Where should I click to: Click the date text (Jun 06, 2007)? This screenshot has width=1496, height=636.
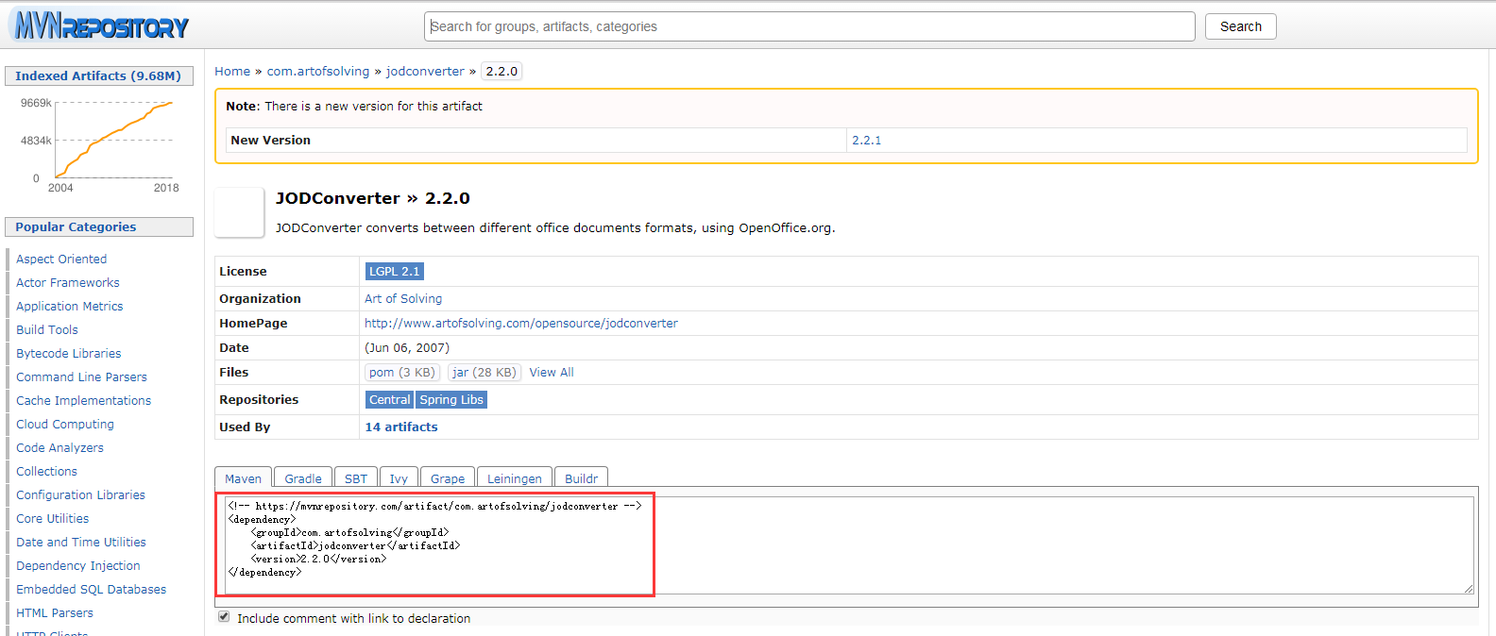[x=407, y=348]
